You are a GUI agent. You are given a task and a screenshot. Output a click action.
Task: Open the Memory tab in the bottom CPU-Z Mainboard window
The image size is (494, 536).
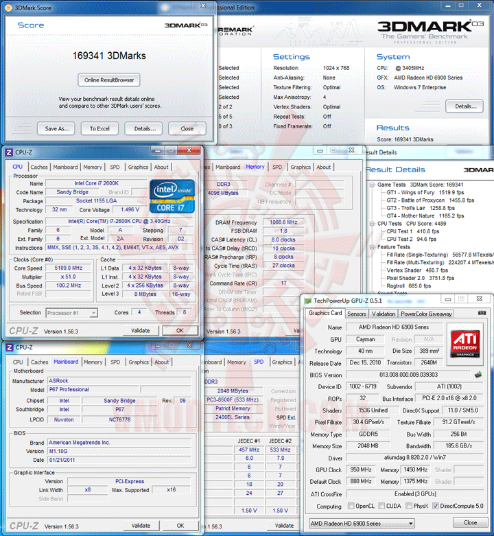[93, 362]
